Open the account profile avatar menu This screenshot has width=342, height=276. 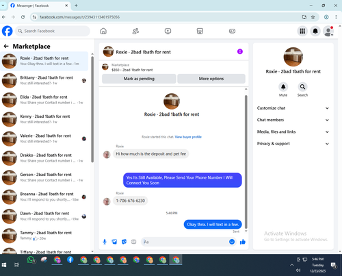tap(328, 31)
